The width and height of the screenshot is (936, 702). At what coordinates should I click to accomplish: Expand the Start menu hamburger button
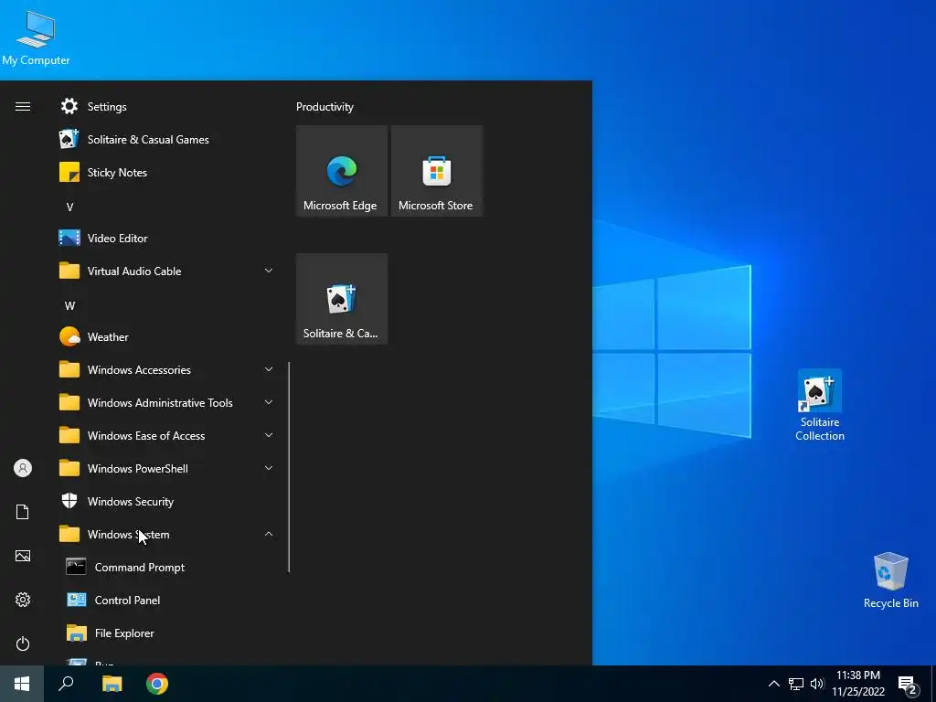coord(23,107)
